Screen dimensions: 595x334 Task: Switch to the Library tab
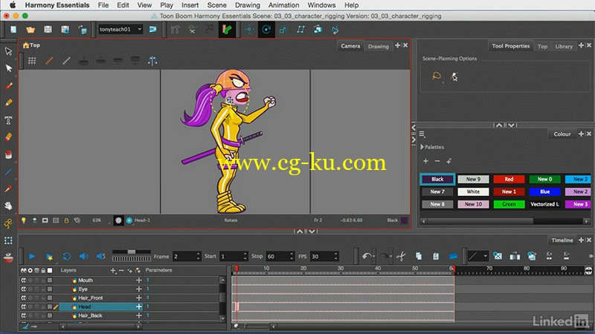coord(564,46)
